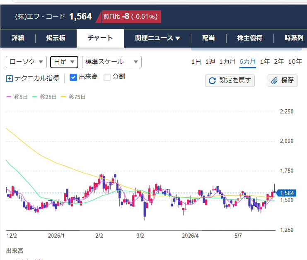307x260 pixels.
Task: Switch to the 掲示板 tab
Action: click(56, 38)
